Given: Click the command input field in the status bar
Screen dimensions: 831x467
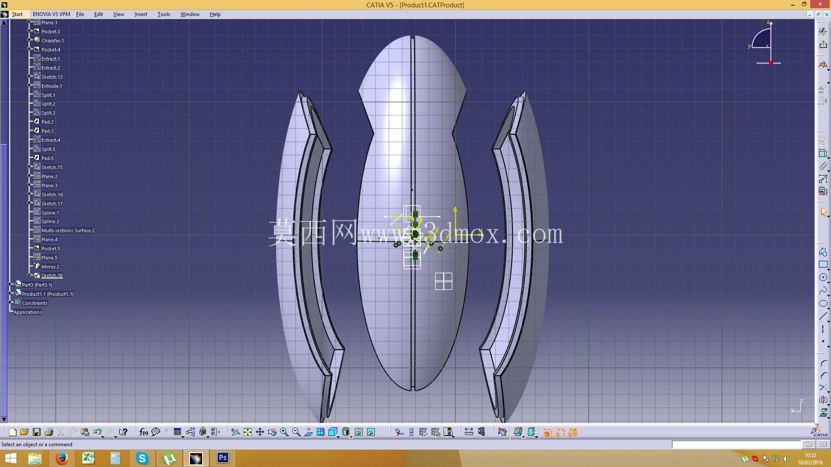Looking at the screenshot, I should point(736,445).
